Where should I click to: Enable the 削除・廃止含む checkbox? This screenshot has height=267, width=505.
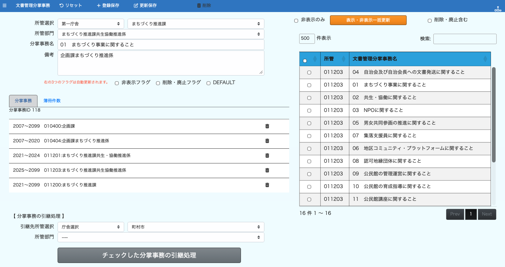pyautogui.click(x=430, y=21)
